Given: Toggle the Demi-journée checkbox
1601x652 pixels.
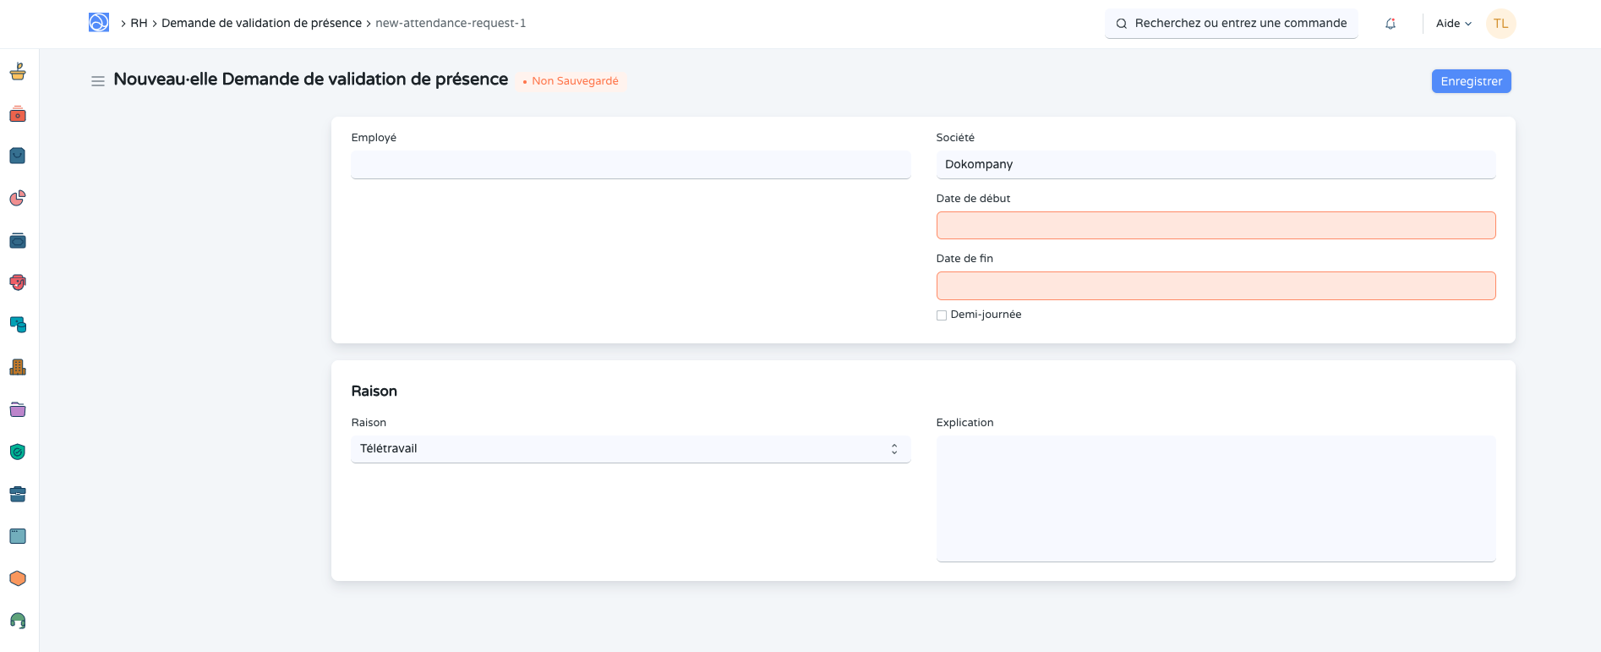Looking at the screenshot, I should (x=942, y=315).
